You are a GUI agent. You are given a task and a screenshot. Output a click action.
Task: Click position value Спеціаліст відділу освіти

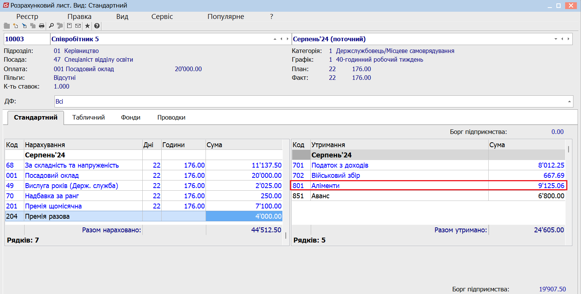point(98,59)
